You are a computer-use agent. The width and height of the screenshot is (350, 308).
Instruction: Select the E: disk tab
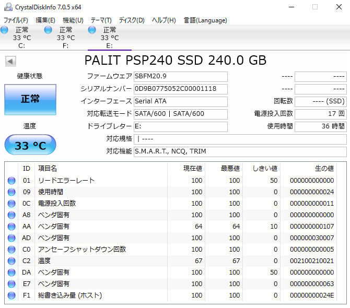[110, 38]
